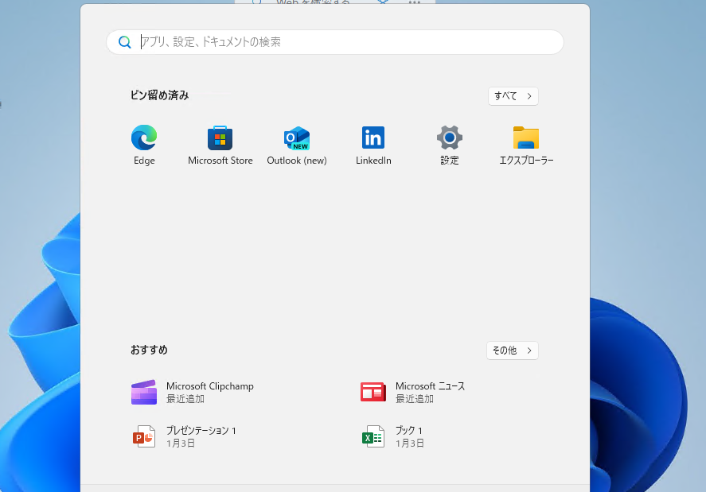The image size is (706, 492).
Task: Select the Microsoft Clipchamp label text
Action: coord(210,386)
